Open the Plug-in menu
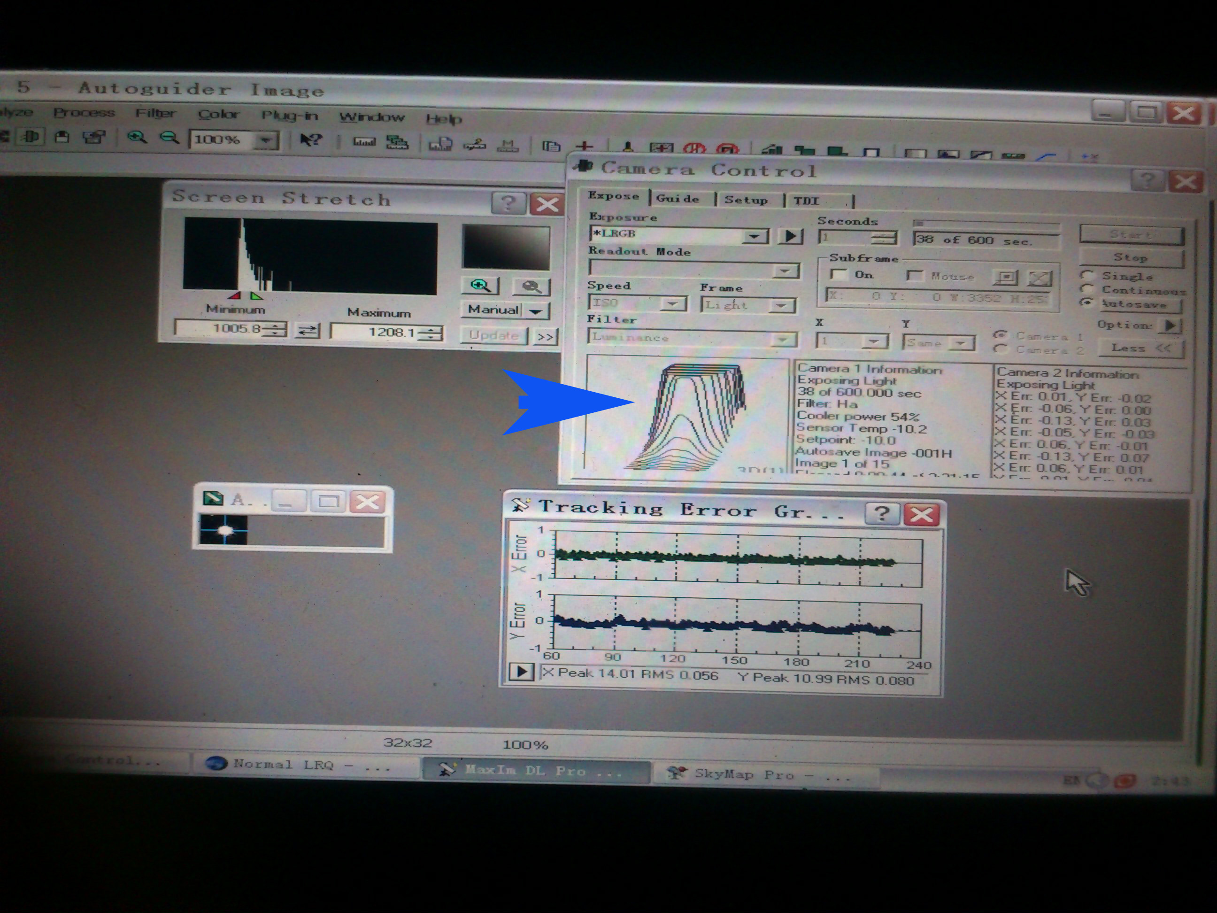 (x=289, y=116)
